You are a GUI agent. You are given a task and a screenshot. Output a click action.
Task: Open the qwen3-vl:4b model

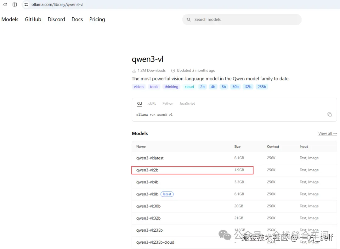[147, 182]
